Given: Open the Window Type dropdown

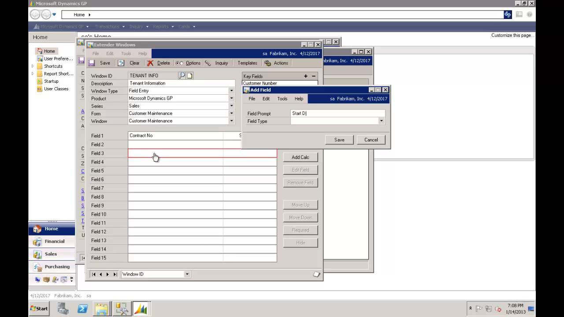Looking at the screenshot, I should tap(231, 91).
